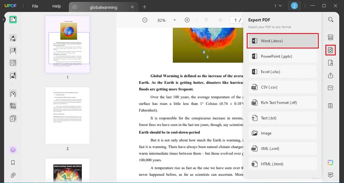Open the comments chat panel icon
Viewport: 344px width, 183px height.
point(331,175)
